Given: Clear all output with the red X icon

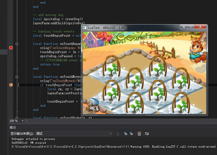Looking at the screenshot, I should click(x=139, y=134).
